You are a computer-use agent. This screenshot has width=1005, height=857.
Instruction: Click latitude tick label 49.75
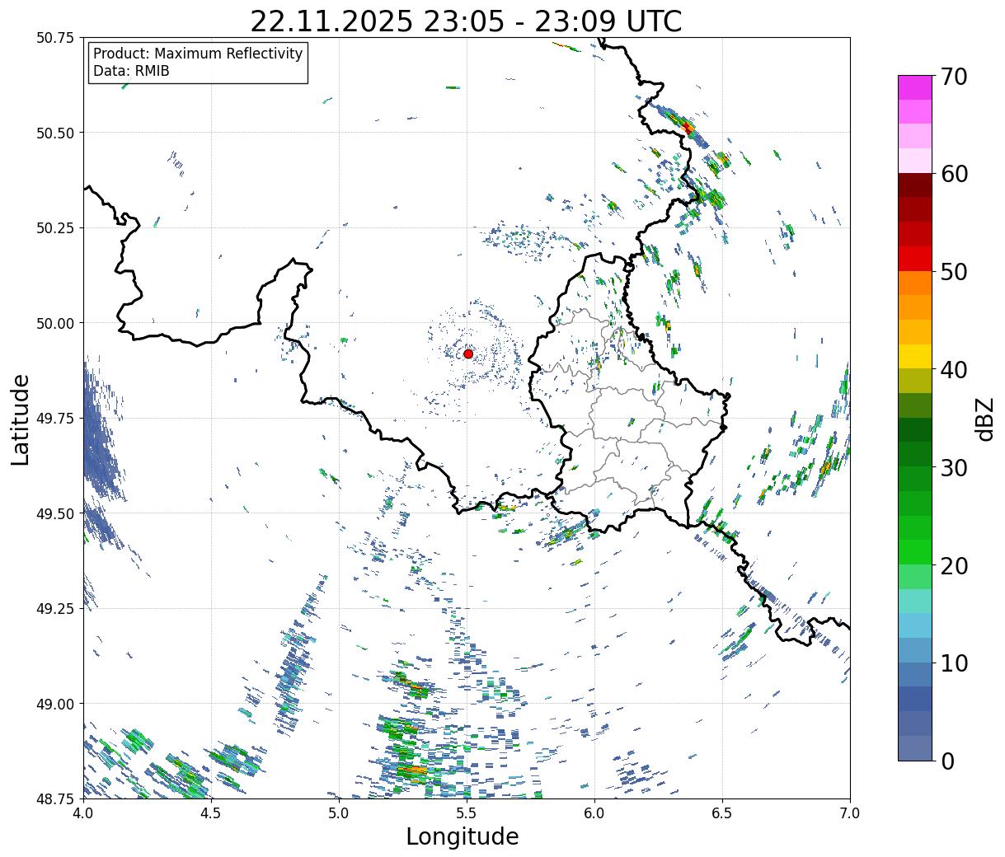55,419
